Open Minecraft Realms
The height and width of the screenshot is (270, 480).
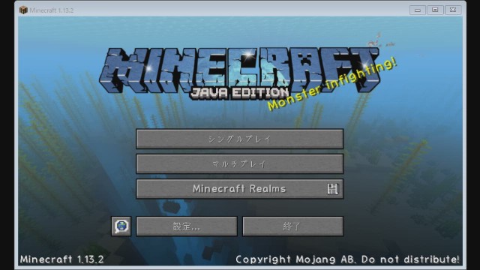[240, 189]
